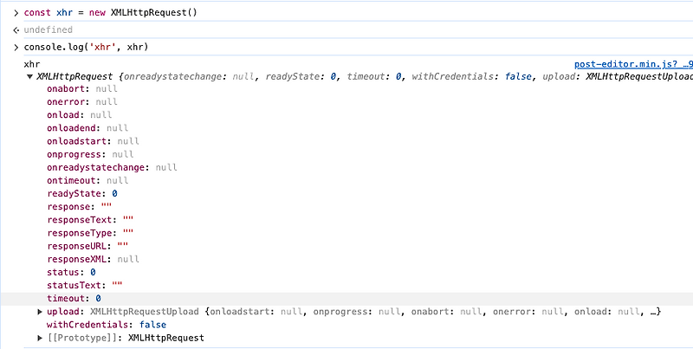This screenshot has width=693, height=349.
Task: Click the onload: null property row
Action: coord(80,115)
